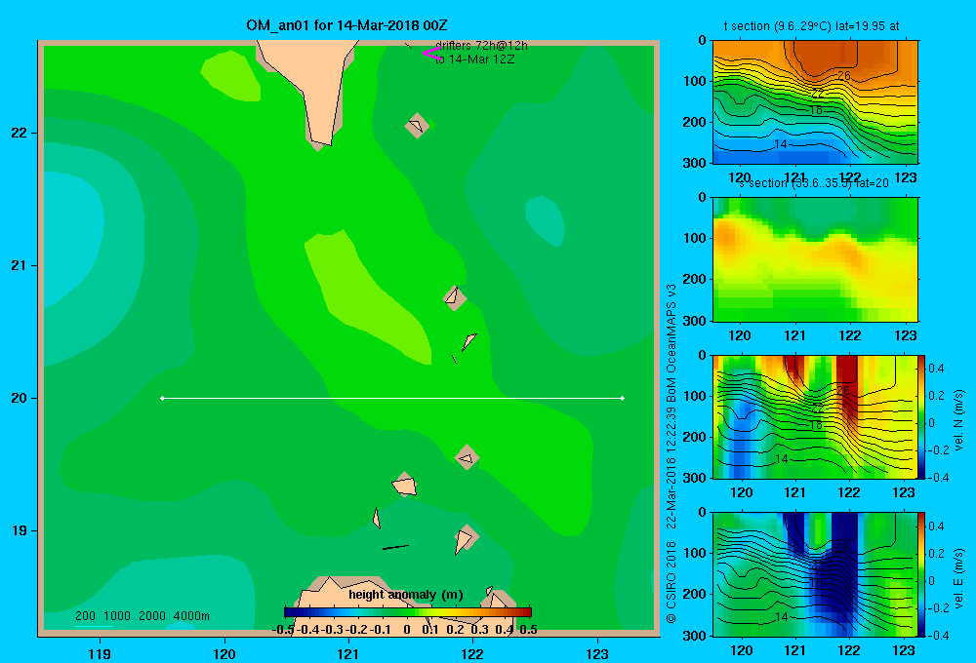Click the height anomaly colorbar
Viewport: 976px width, 663px height.
click(x=408, y=612)
